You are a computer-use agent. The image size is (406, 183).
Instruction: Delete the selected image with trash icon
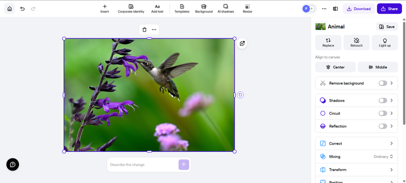coord(145,30)
